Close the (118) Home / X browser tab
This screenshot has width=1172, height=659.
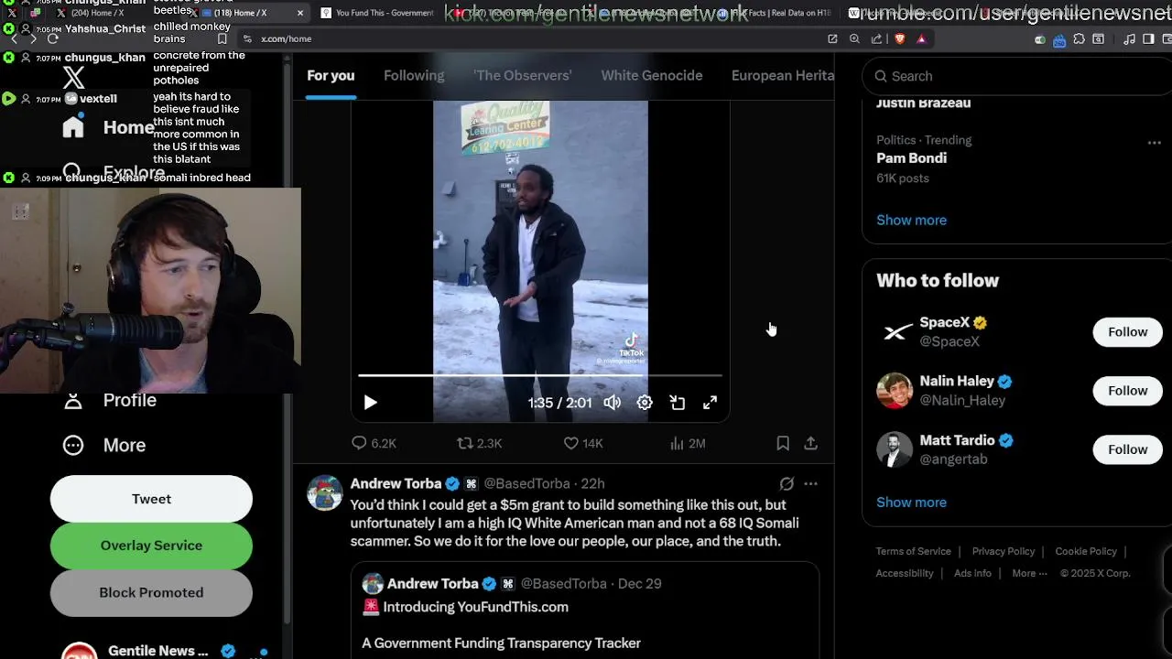coord(300,13)
